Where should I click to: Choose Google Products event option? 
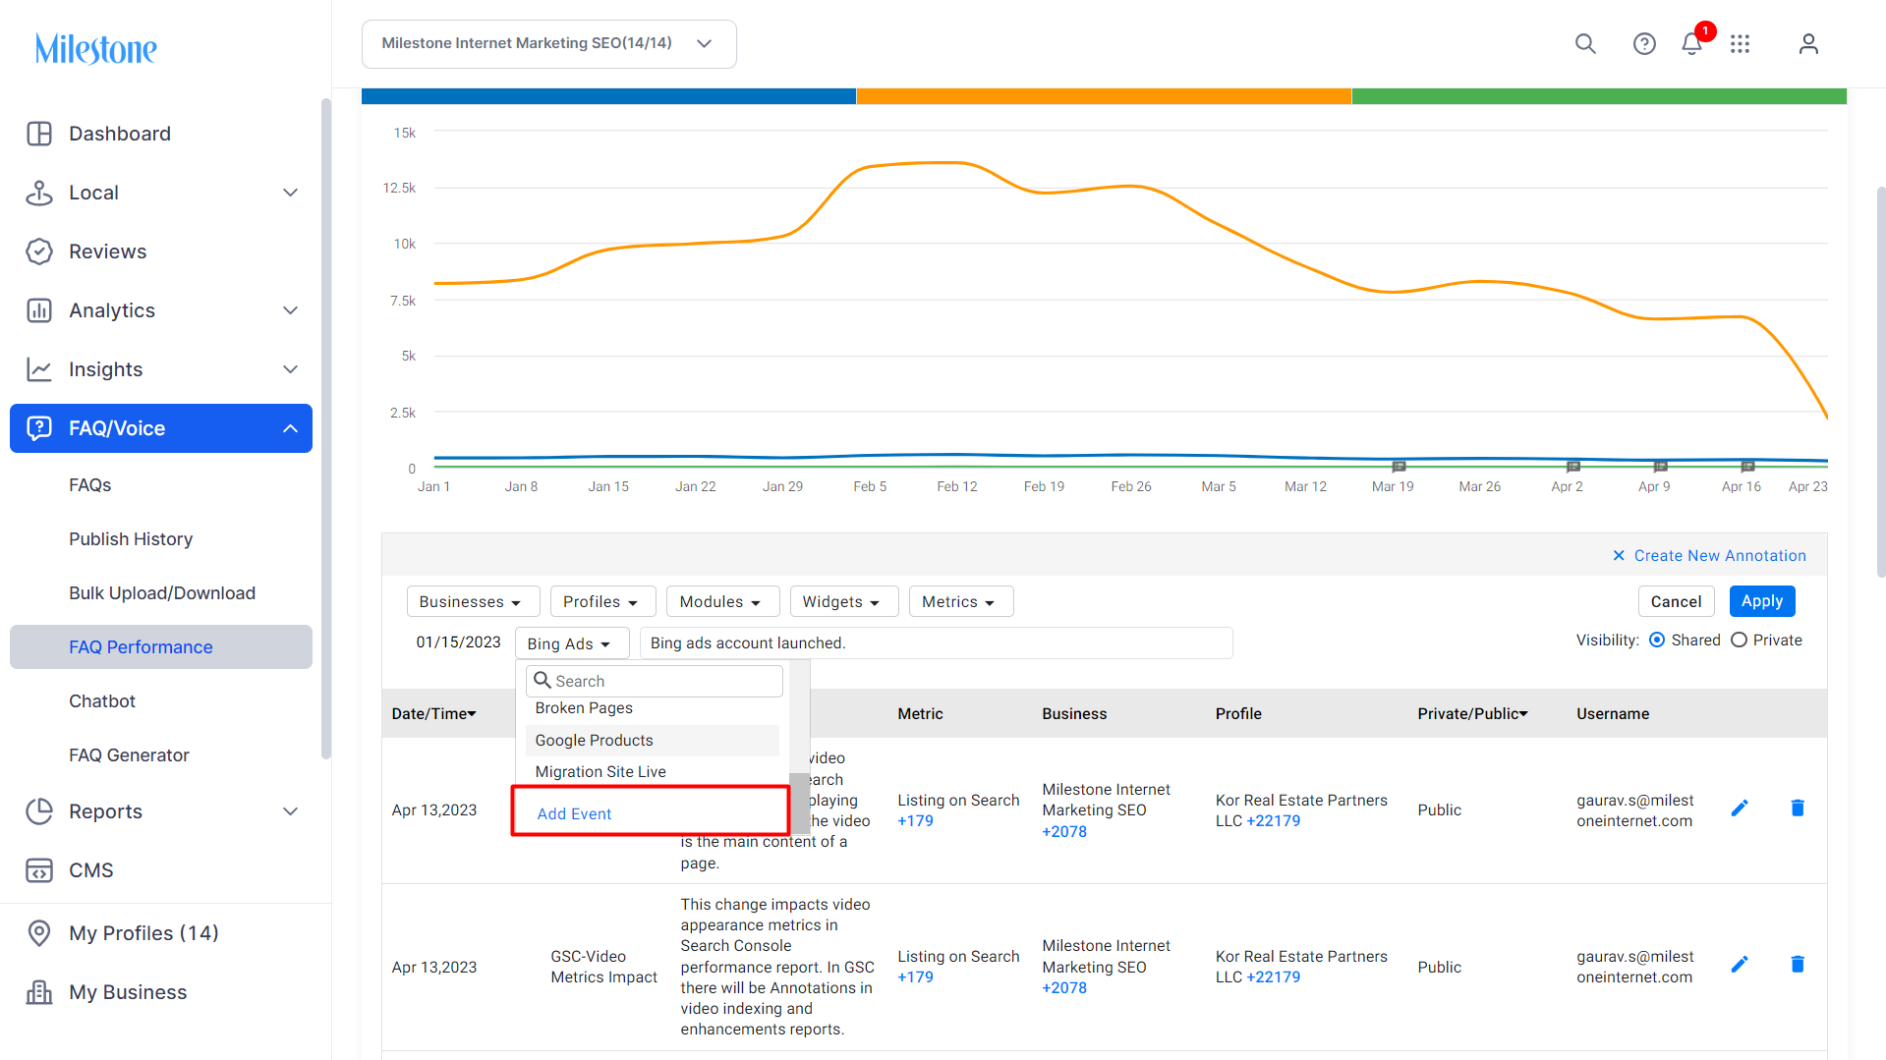point(653,741)
